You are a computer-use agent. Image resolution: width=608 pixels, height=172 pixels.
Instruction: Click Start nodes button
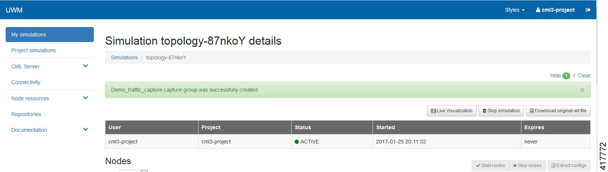pyautogui.click(x=490, y=166)
